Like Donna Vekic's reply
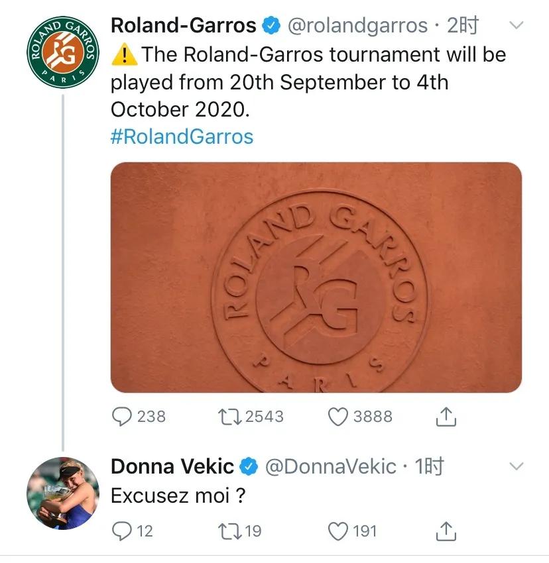This screenshot has width=549, height=563. click(339, 531)
